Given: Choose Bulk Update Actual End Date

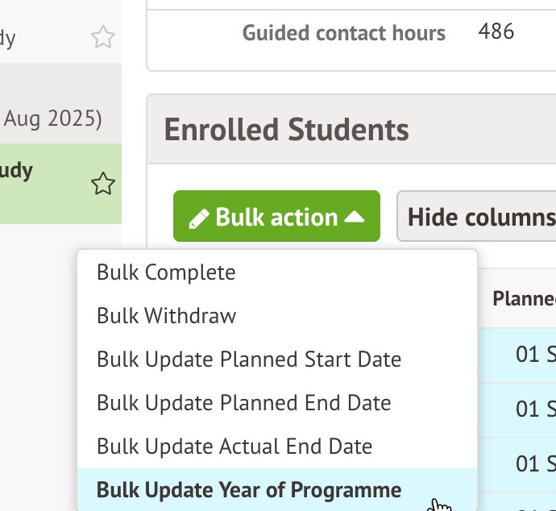Looking at the screenshot, I should click(234, 447).
